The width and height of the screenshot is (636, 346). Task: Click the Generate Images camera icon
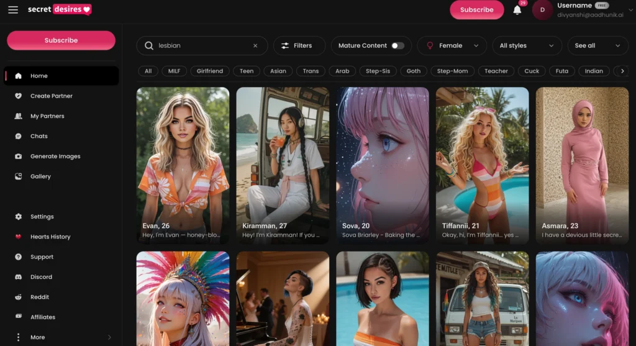click(x=18, y=156)
